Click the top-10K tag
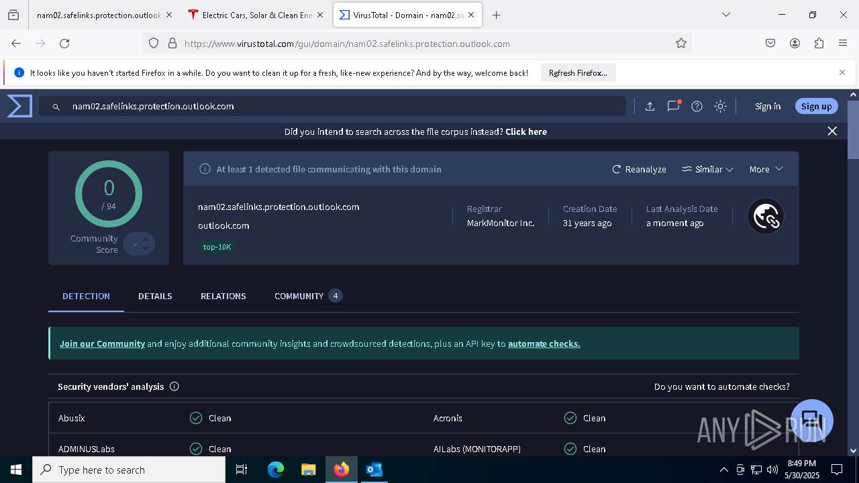This screenshot has width=859, height=483. (217, 247)
